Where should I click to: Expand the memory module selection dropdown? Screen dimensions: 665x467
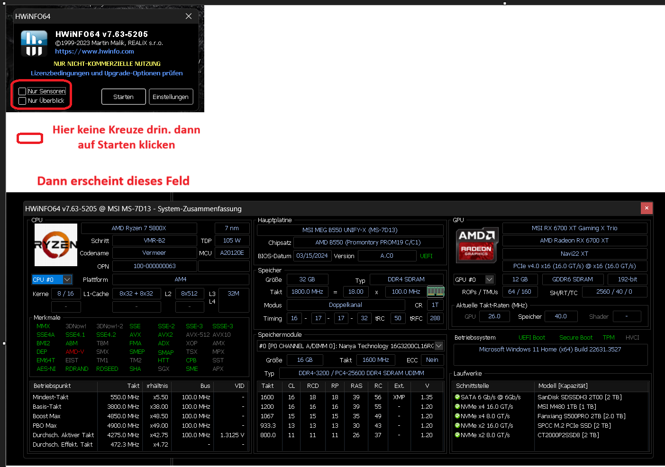coord(439,346)
